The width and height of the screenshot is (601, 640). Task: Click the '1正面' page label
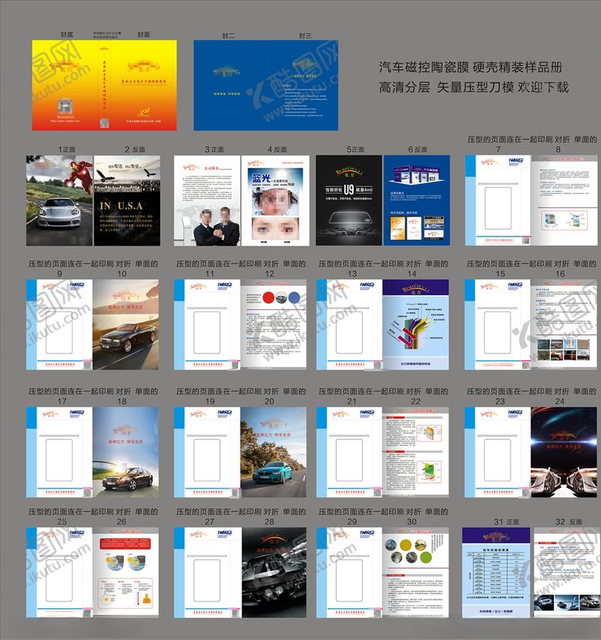coord(67,149)
